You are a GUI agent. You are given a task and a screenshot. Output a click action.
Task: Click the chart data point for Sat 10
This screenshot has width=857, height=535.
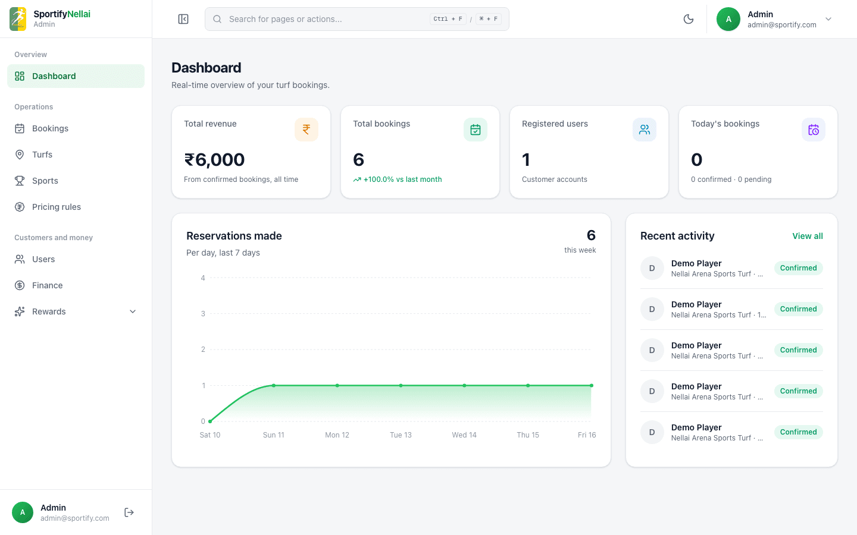coord(210,421)
